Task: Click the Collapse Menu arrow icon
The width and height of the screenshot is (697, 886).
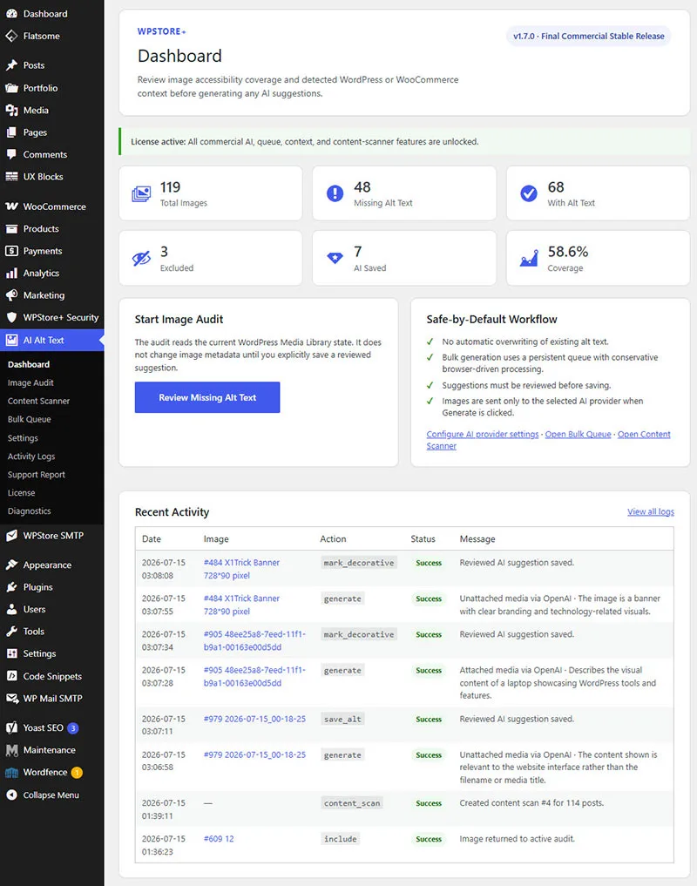Action: tap(11, 795)
